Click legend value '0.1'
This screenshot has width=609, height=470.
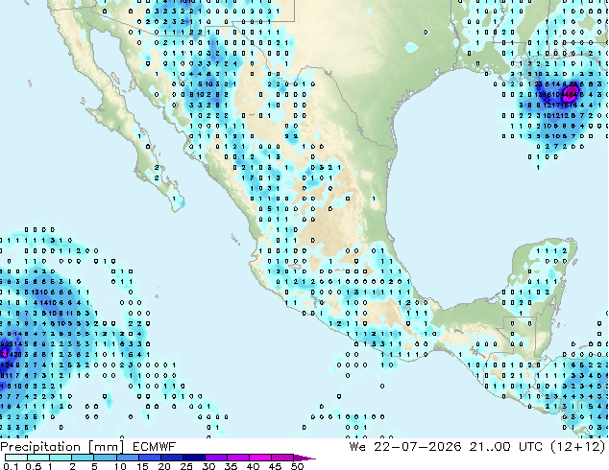tap(12, 466)
